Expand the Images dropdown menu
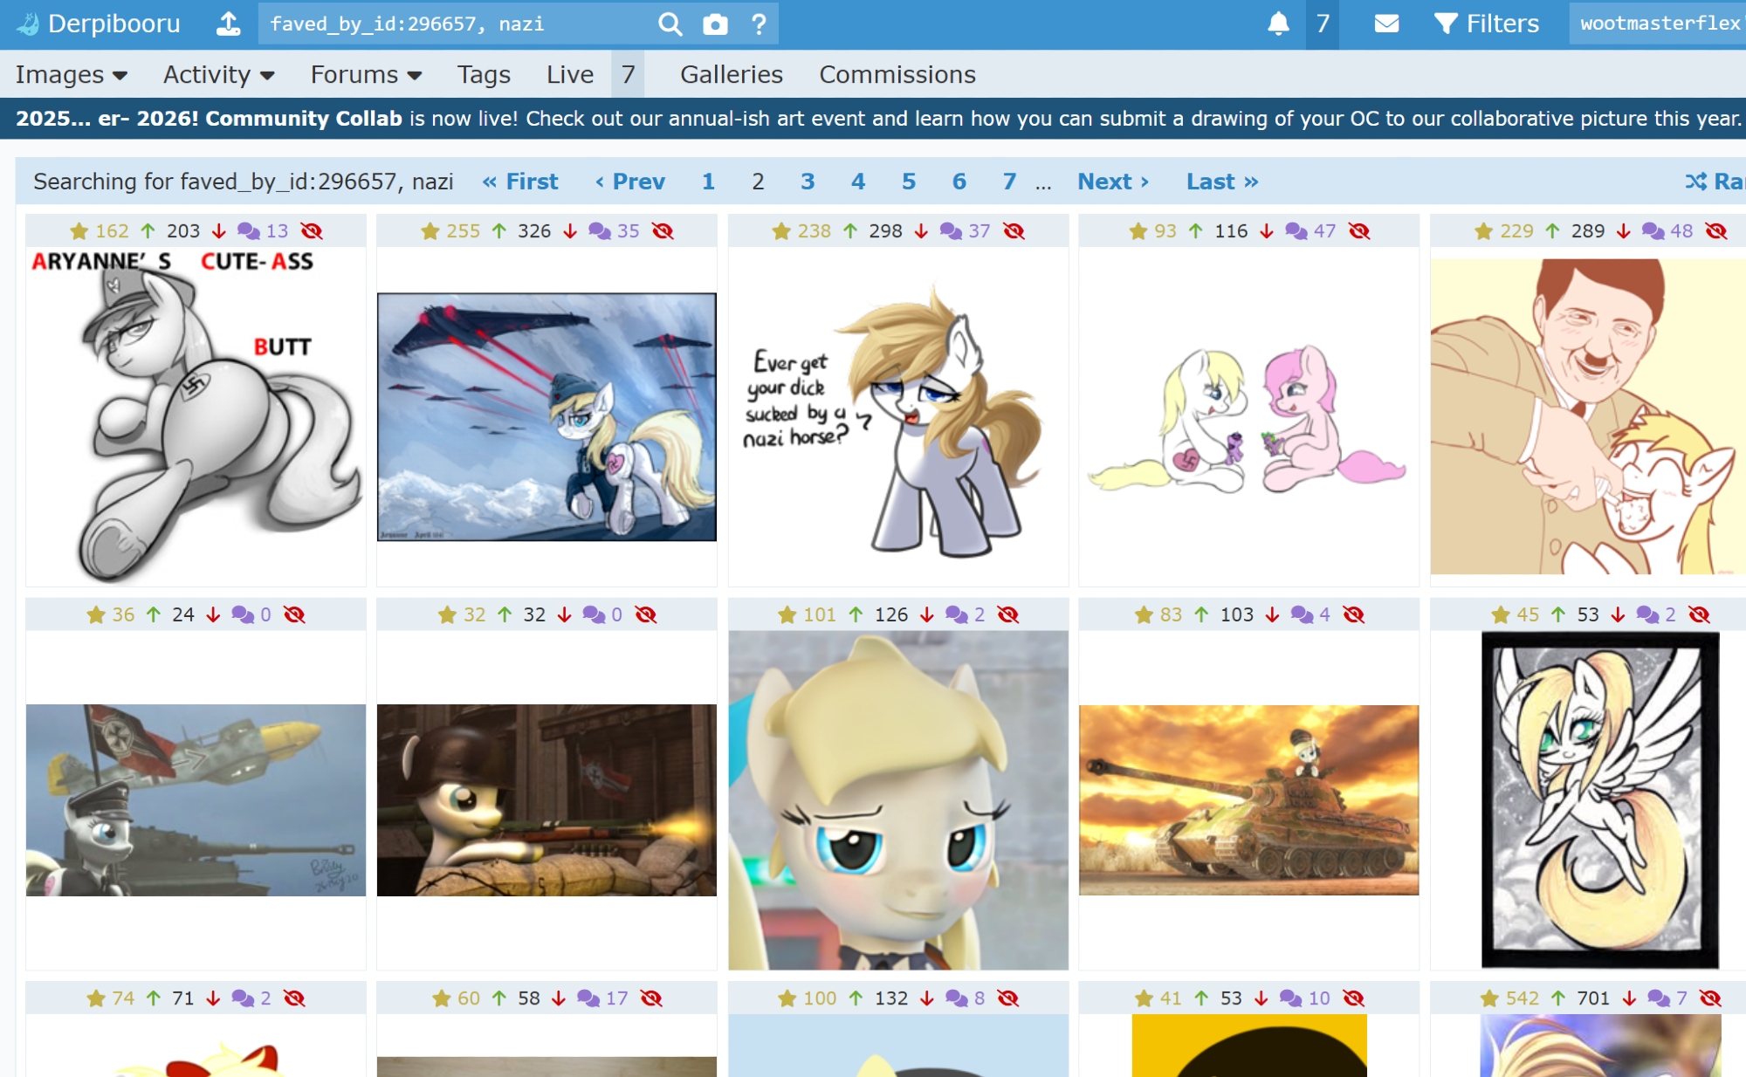1746x1077 pixels. (x=72, y=75)
